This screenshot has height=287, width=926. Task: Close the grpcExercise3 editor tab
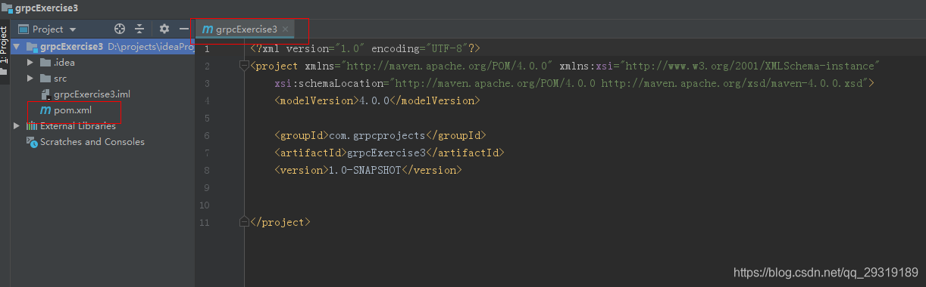point(286,29)
